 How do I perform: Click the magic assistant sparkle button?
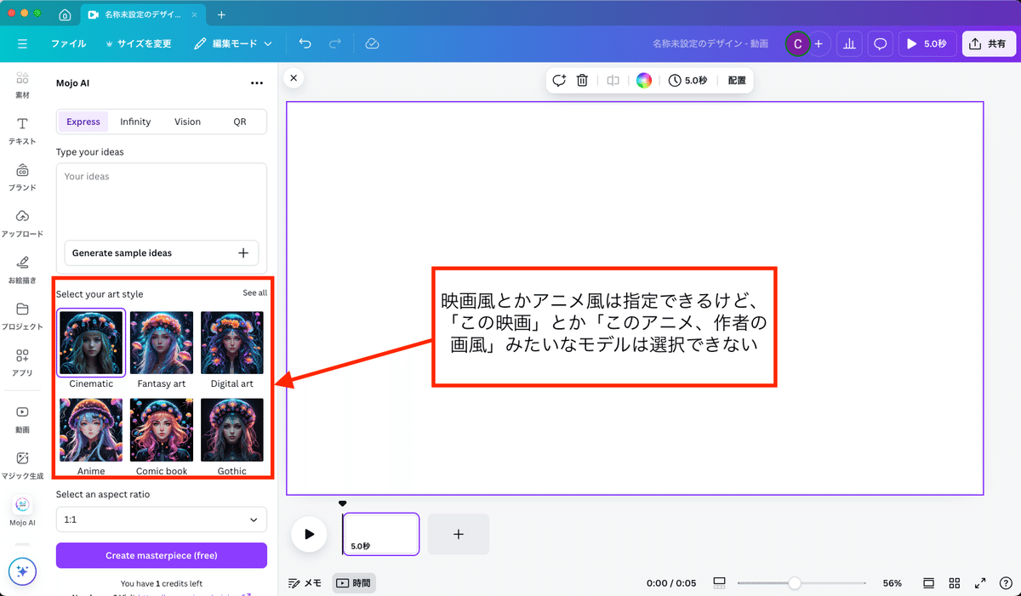[x=23, y=572]
